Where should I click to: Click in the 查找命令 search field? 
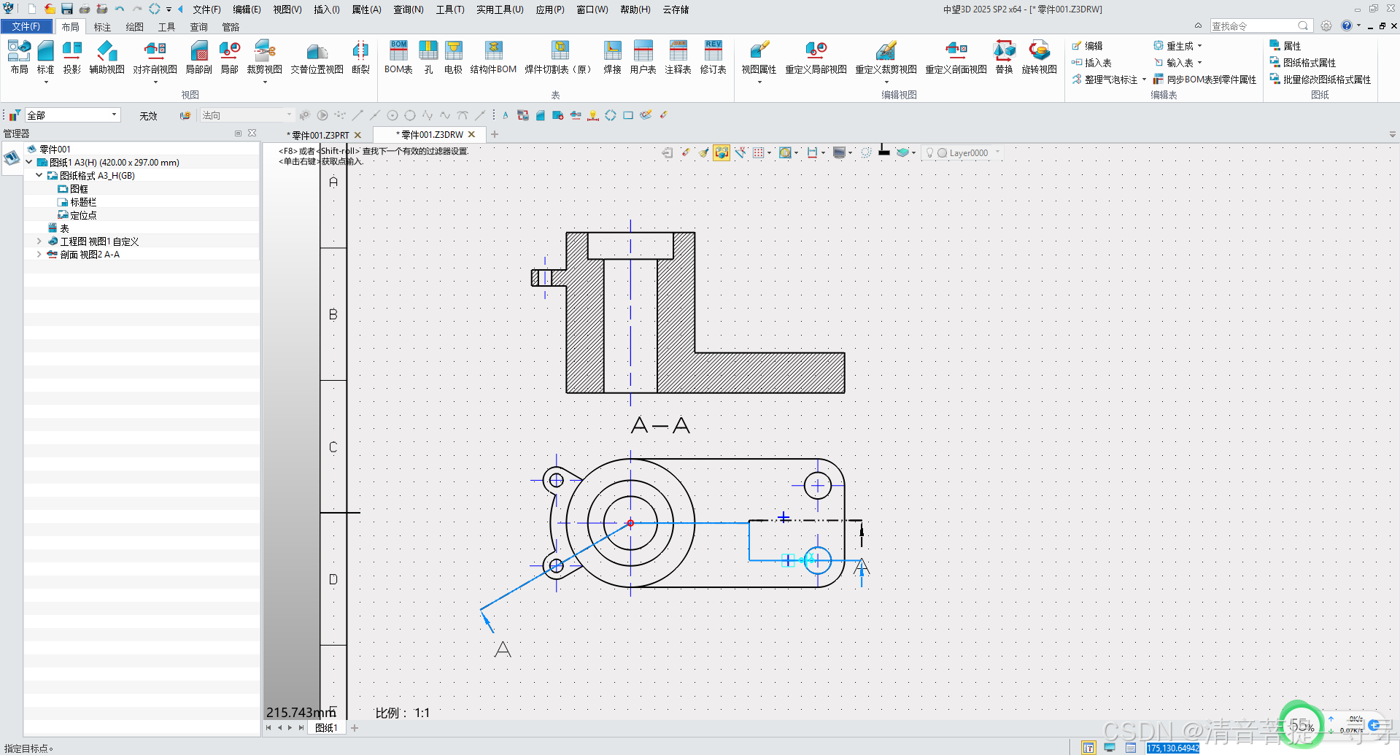pyautogui.click(x=1261, y=26)
